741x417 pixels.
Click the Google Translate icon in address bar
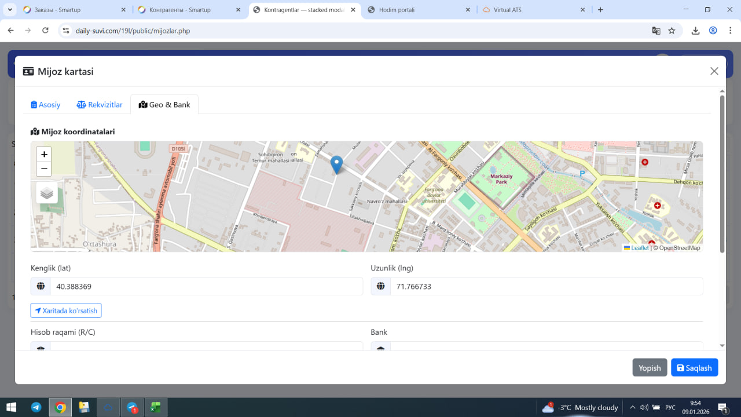coord(656,31)
